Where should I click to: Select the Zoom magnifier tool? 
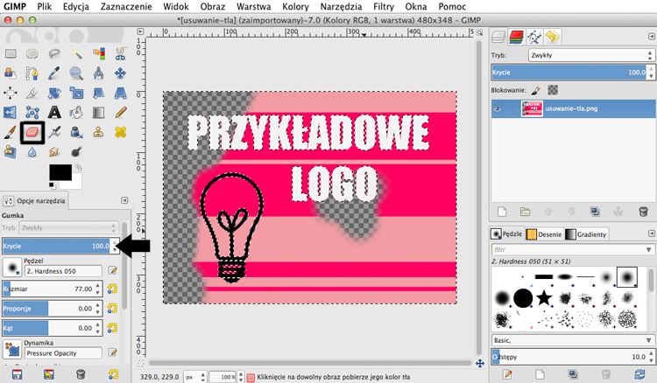point(76,73)
